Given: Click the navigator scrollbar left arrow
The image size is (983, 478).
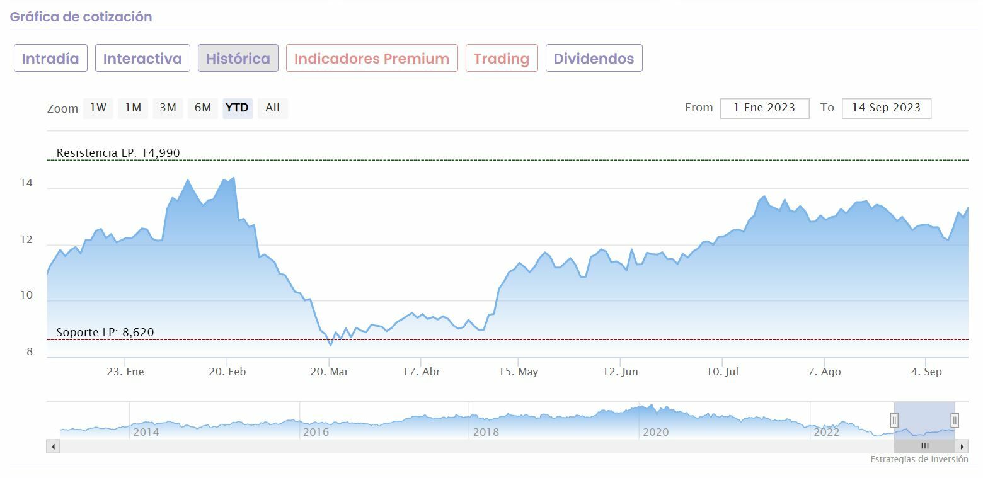Looking at the screenshot, I should coord(54,447).
